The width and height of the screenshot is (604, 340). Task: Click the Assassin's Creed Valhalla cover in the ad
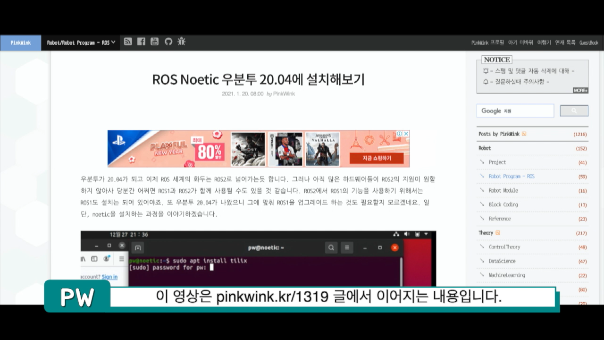(x=323, y=149)
